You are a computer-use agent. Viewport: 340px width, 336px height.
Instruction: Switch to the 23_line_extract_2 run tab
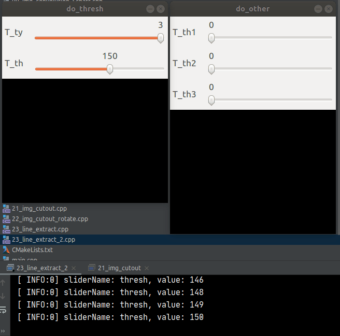[x=42, y=268]
